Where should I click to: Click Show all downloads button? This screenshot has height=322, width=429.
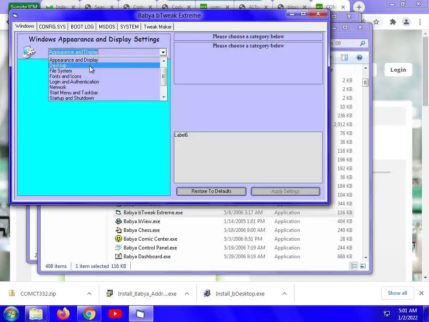pos(397,293)
